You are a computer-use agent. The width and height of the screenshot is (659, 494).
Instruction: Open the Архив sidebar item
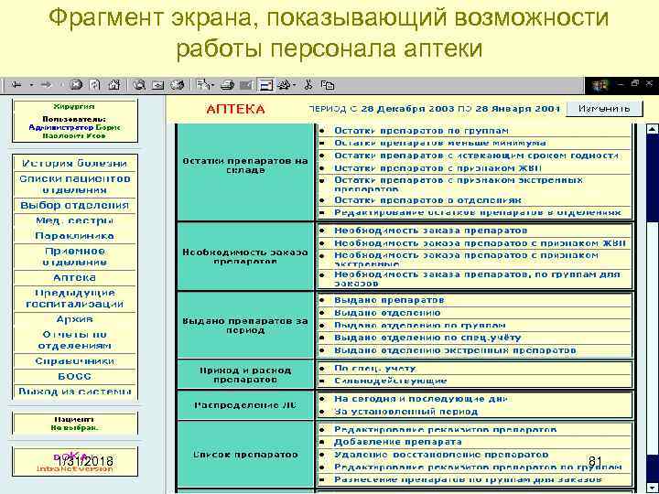[75, 319]
